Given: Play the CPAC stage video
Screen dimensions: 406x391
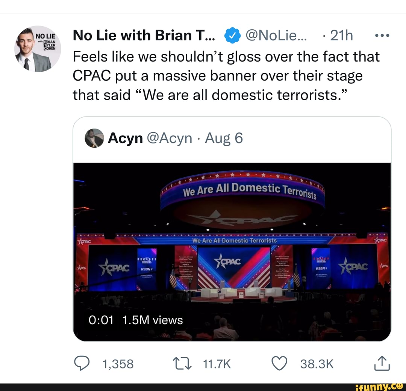Looking at the screenshot, I should pos(232,252).
